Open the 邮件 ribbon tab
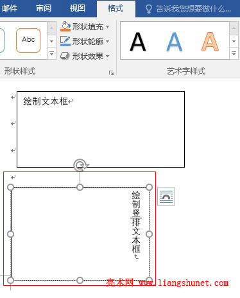The image size is (240, 298). pyautogui.click(x=10, y=8)
